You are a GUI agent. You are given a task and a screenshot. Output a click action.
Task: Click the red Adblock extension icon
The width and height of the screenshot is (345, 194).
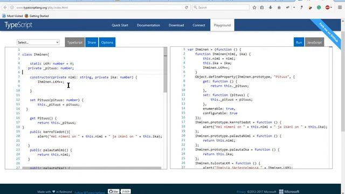click(328, 8)
